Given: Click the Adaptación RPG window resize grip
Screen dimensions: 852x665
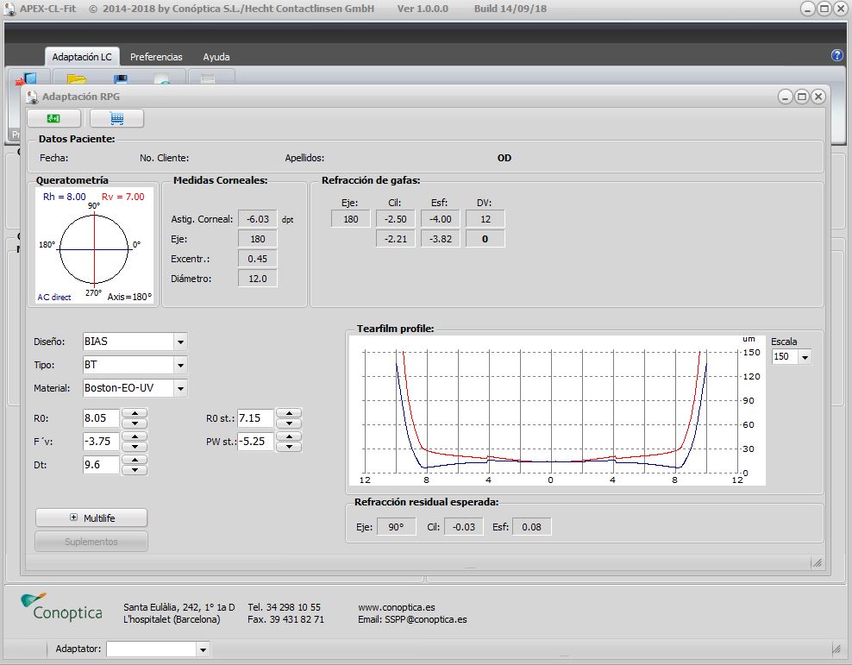Looking at the screenshot, I should click(817, 563).
